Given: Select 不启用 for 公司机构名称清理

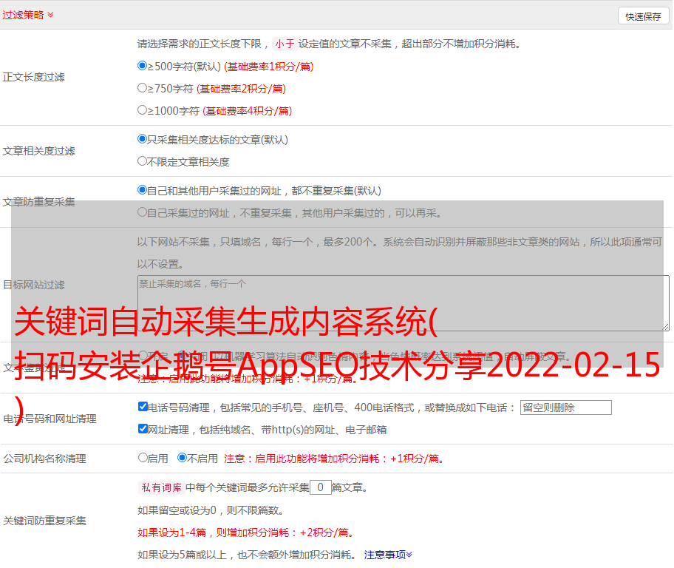Looking at the screenshot, I should (x=182, y=457).
